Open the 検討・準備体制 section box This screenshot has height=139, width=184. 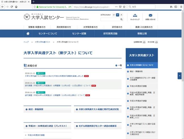(x=47, y=109)
